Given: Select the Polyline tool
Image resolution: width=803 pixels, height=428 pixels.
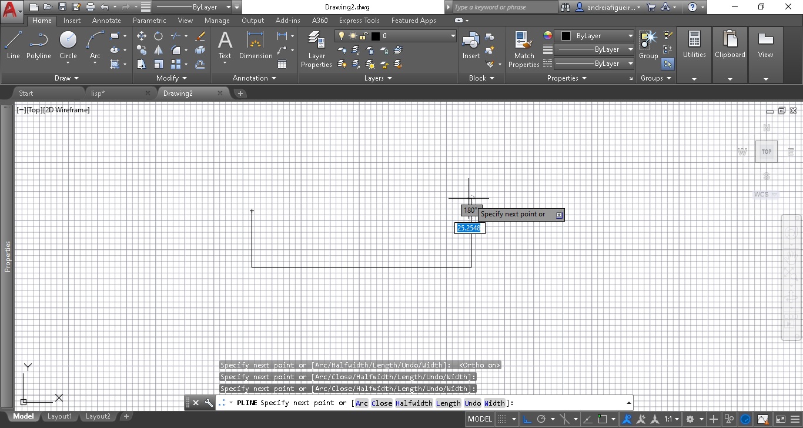Looking at the screenshot, I should (x=39, y=46).
